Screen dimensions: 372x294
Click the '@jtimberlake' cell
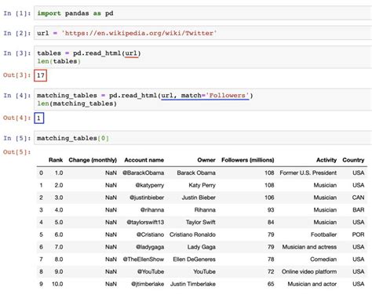point(148,284)
